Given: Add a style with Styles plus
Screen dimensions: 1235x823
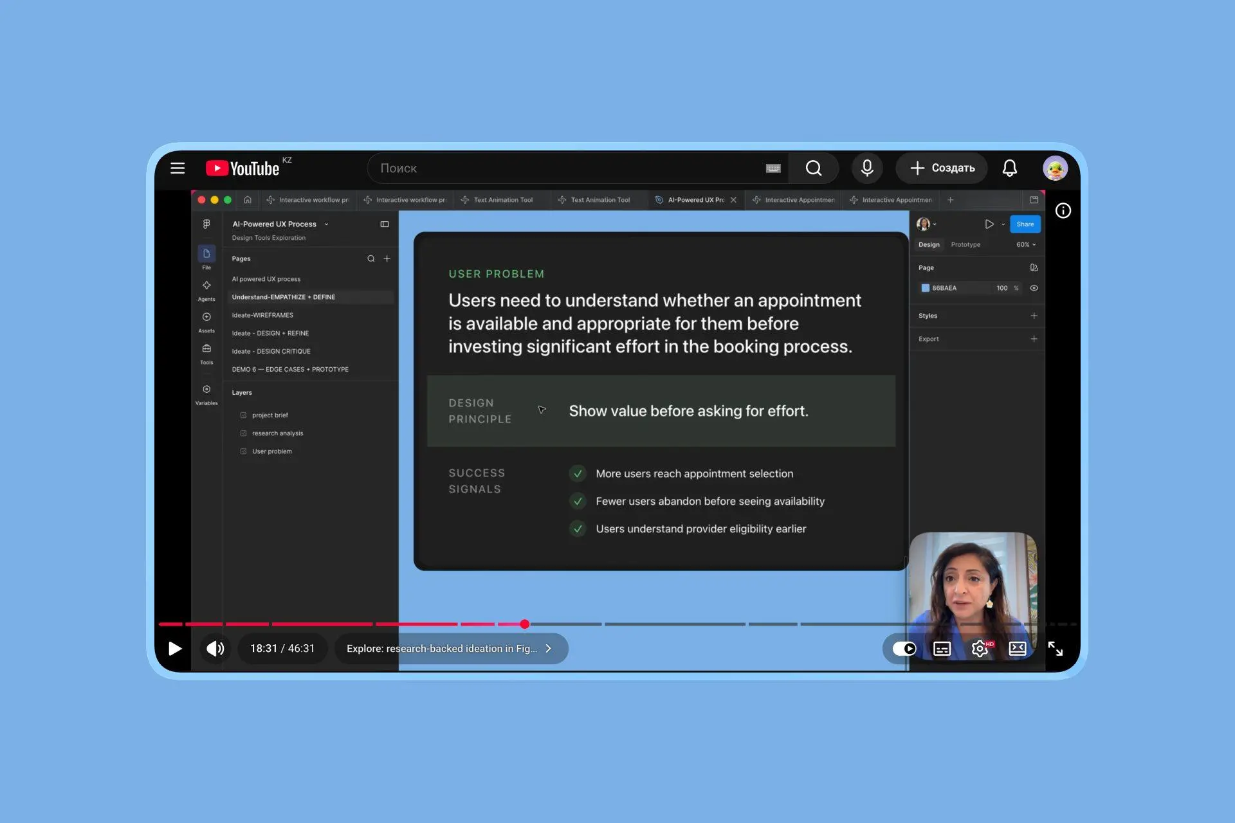Looking at the screenshot, I should click(1034, 316).
